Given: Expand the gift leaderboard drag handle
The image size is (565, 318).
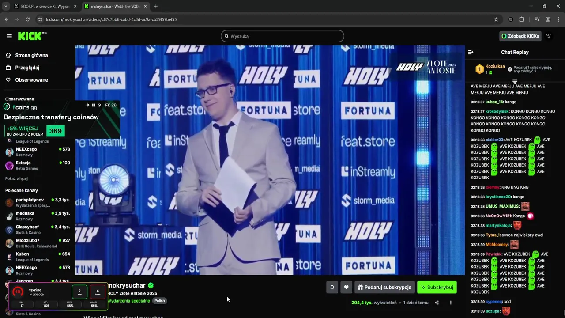Looking at the screenshot, I should (515, 82).
